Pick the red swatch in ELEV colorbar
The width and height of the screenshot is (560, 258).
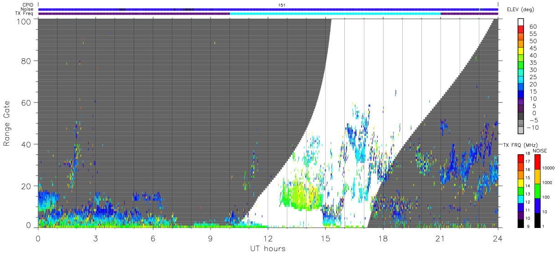(521, 29)
